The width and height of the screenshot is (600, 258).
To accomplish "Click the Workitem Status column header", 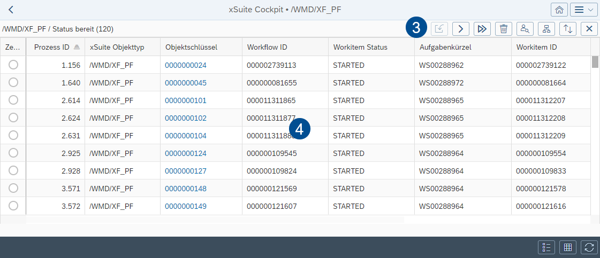I will coord(360,47).
